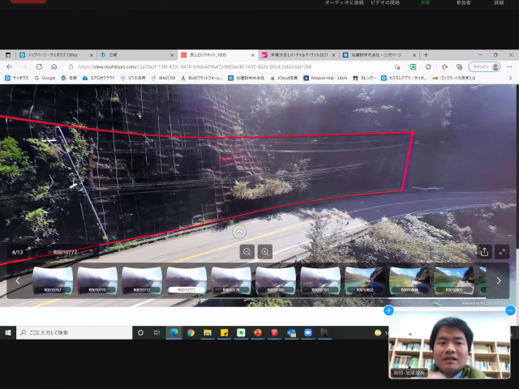The image size is (519, 389).
Task: Open thumbnail R0010770
Action: click(x=97, y=280)
